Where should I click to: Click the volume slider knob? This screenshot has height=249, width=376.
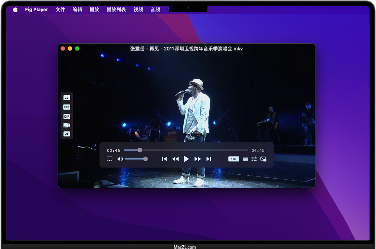click(x=145, y=159)
